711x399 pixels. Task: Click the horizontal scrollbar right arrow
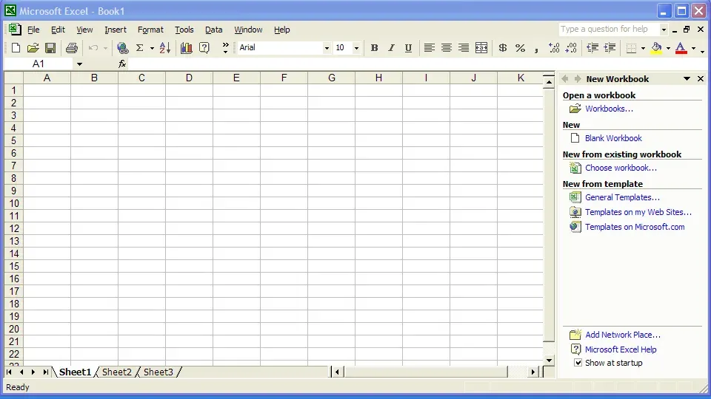[533, 372]
